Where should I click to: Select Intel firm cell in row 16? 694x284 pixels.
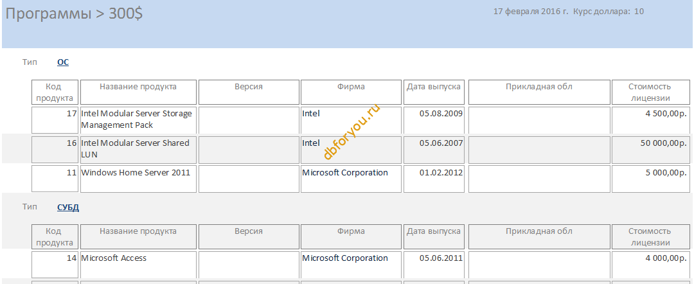click(x=351, y=150)
